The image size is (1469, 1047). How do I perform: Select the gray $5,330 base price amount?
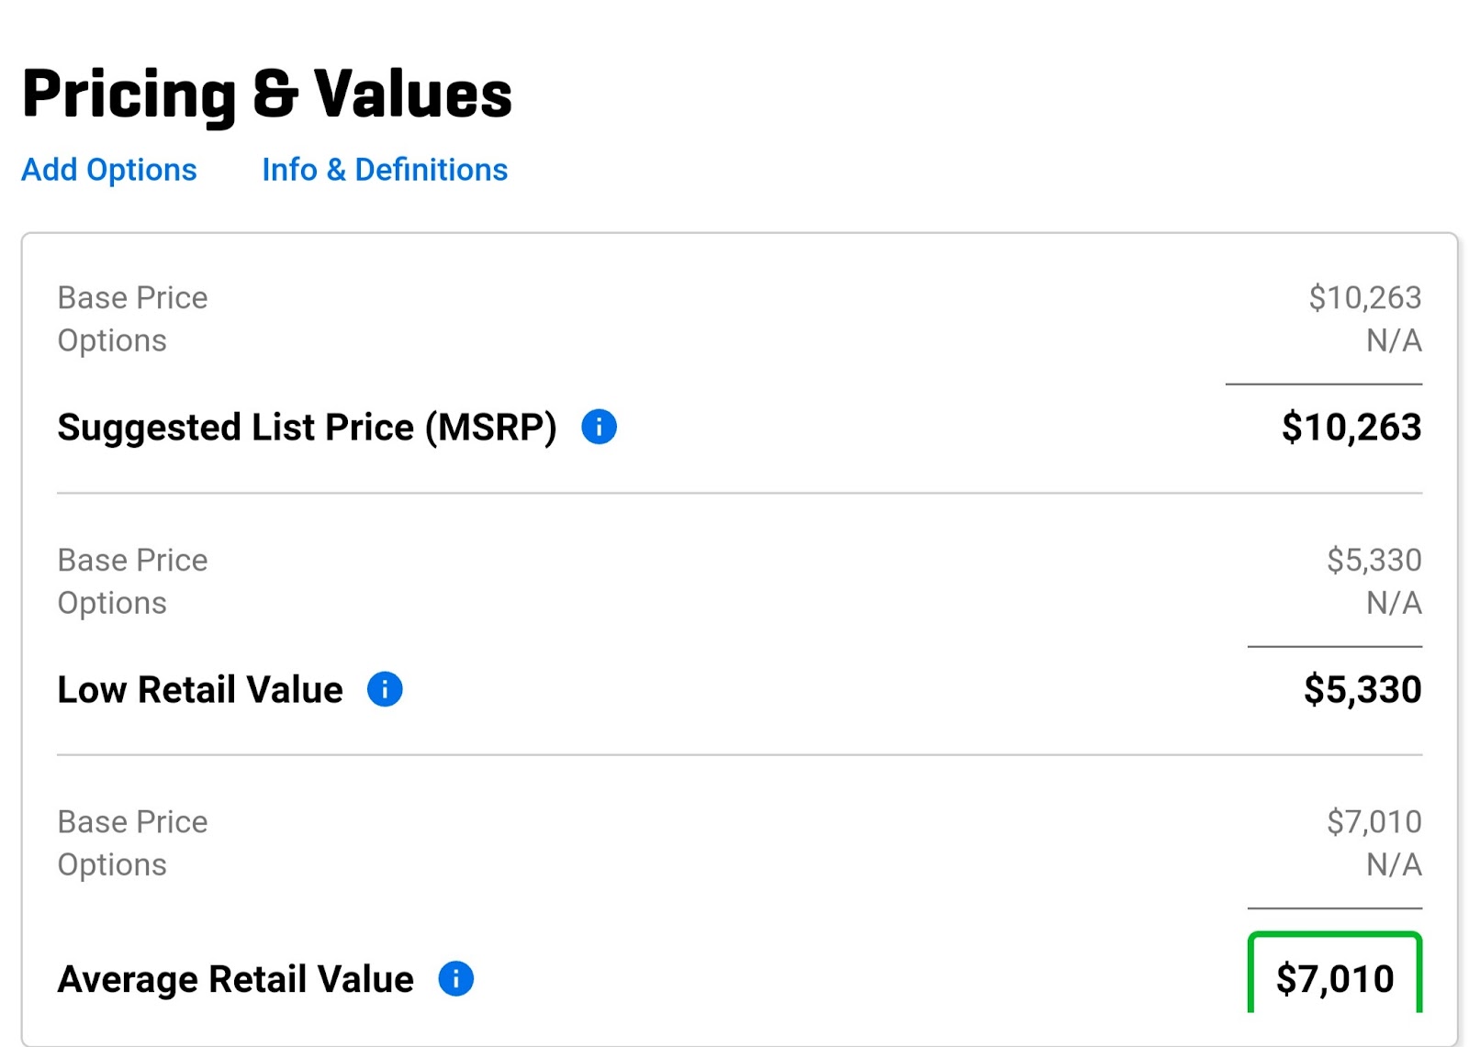coord(1374,560)
